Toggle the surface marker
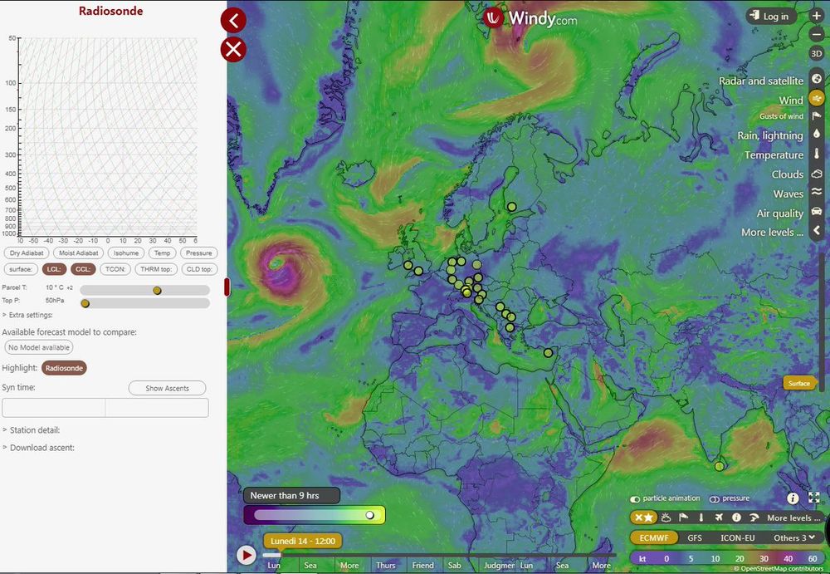The image size is (830, 574). tap(21, 269)
